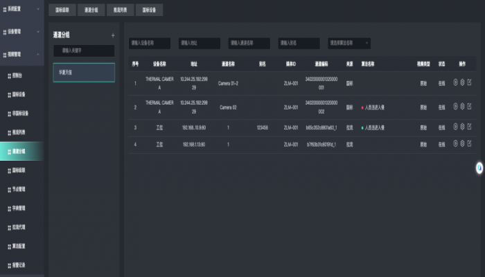Switch to 推流列表 top tab
485x277 pixels.
coord(121,10)
